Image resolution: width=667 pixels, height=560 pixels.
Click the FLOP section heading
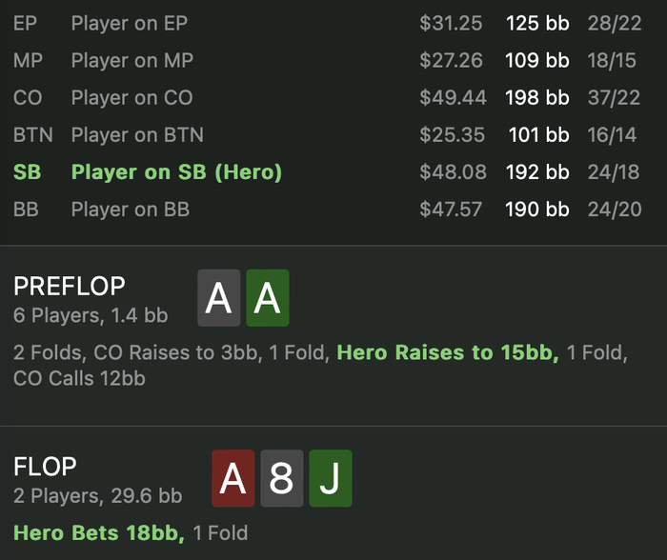click(x=45, y=467)
